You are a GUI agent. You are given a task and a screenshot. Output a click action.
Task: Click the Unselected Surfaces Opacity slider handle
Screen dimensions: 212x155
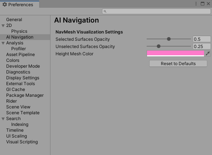coord(159,46)
